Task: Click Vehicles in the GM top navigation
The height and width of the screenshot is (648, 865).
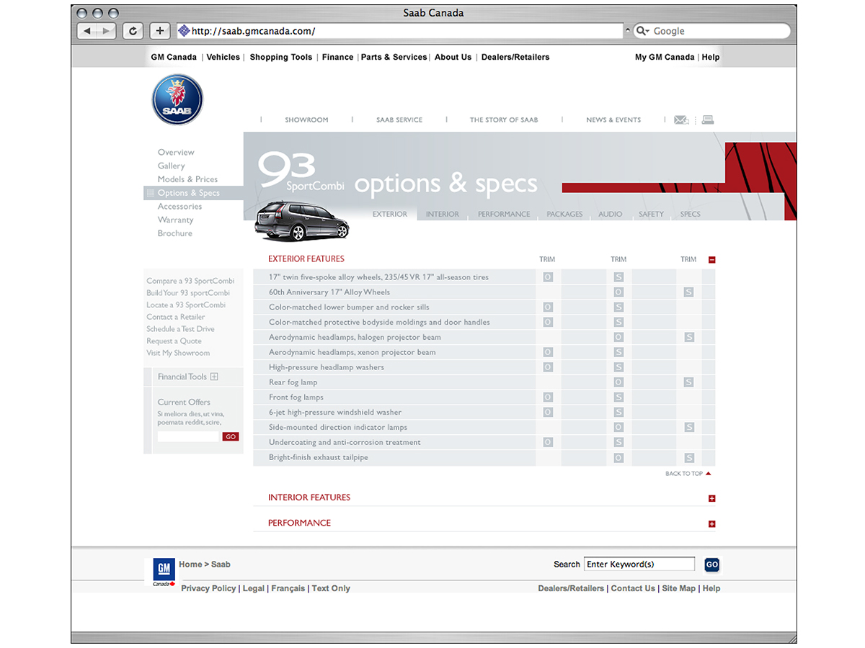Action: tap(223, 57)
